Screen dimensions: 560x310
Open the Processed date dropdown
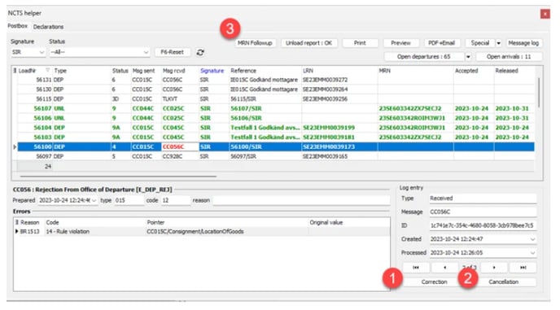pyautogui.click(x=532, y=253)
